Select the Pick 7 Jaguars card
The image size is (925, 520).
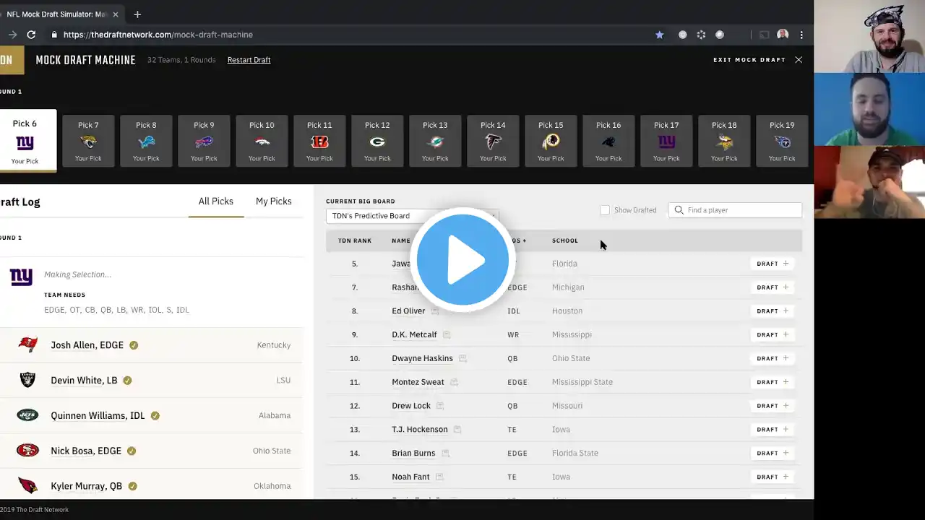point(88,141)
